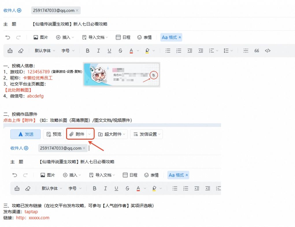Click blue 发送 send button

(x=25, y=134)
